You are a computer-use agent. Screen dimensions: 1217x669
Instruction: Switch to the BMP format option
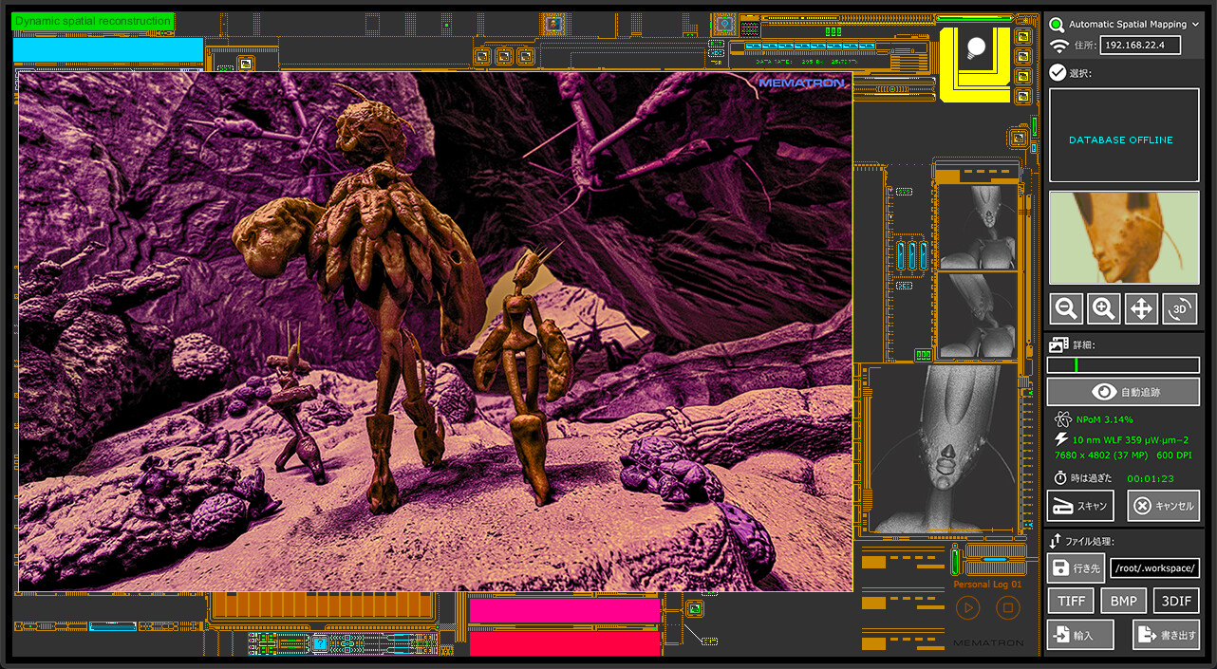pyautogui.click(x=1123, y=600)
